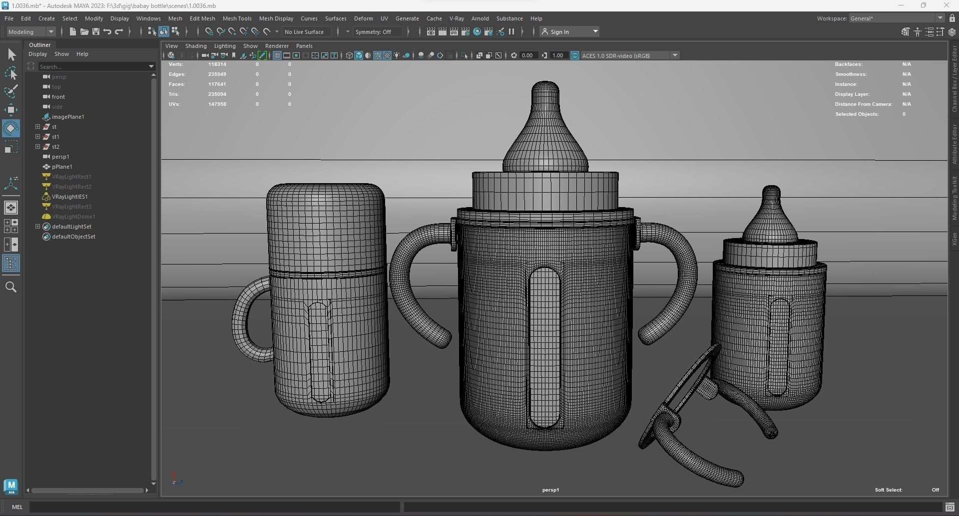The image size is (959, 516).
Task: Toggle use all lights in viewport
Action: [x=397, y=55]
